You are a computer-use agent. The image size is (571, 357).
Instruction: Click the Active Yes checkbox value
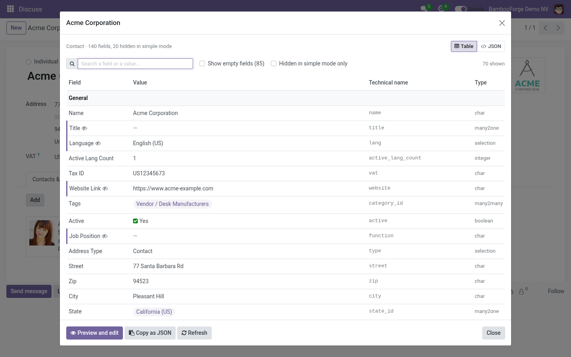click(135, 221)
